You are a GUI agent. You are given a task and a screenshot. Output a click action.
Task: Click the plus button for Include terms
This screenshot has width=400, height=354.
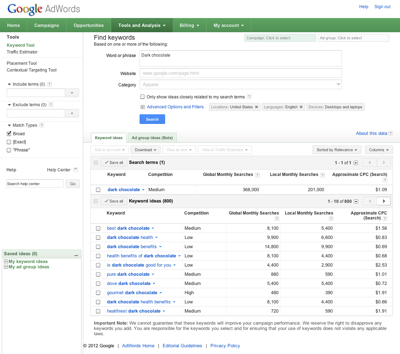click(72, 93)
